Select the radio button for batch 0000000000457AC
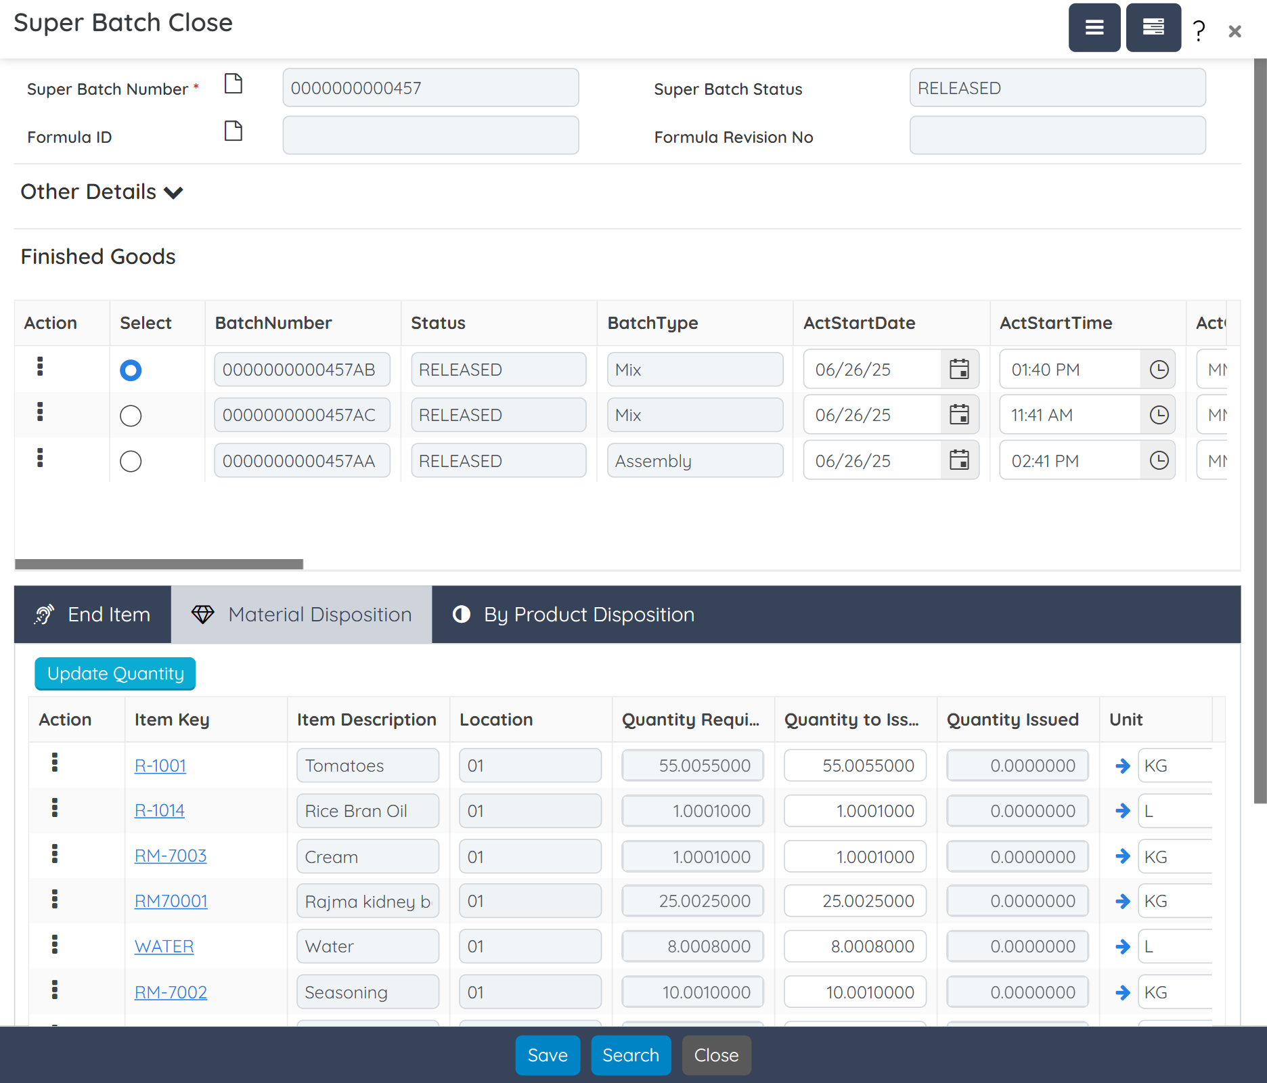1267x1083 pixels. pyautogui.click(x=131, y=416)
